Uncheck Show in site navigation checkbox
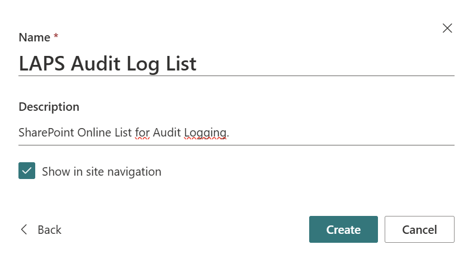This screenshot has height=259, width=473. (27, 171)
